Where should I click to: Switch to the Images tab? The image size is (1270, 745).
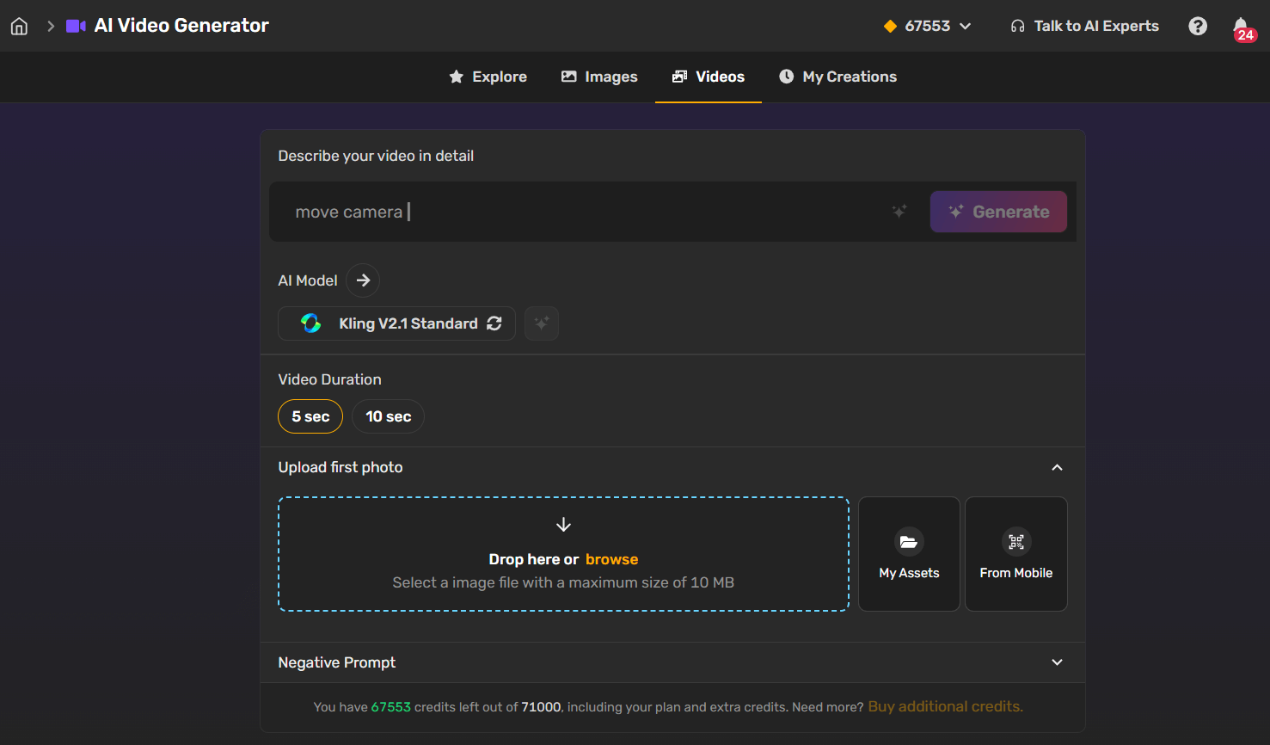pyautogui.click(x=599, y=77)
